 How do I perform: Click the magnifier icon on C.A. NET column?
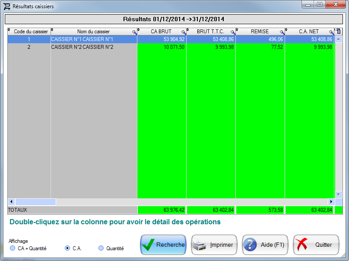[330, 32]
